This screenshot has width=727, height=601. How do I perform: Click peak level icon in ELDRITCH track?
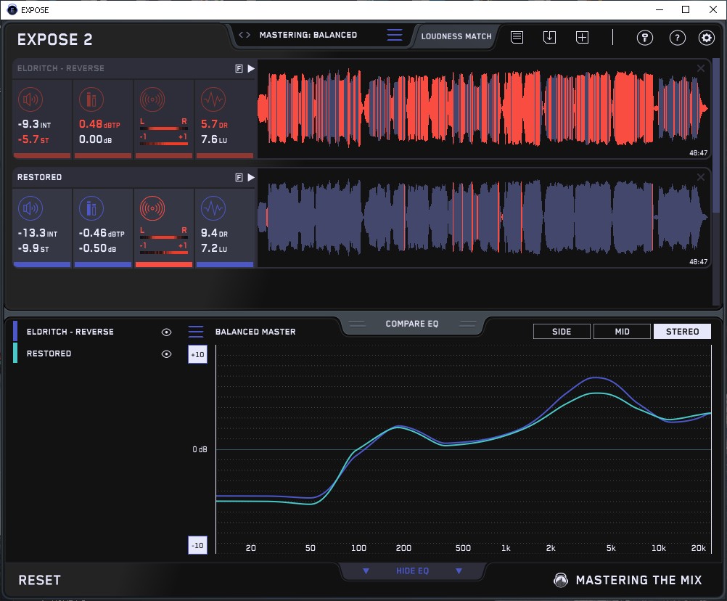click(91, 99)
